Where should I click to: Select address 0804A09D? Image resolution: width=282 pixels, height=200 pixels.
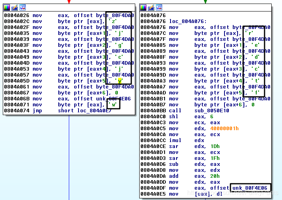(x=153, y=75)
